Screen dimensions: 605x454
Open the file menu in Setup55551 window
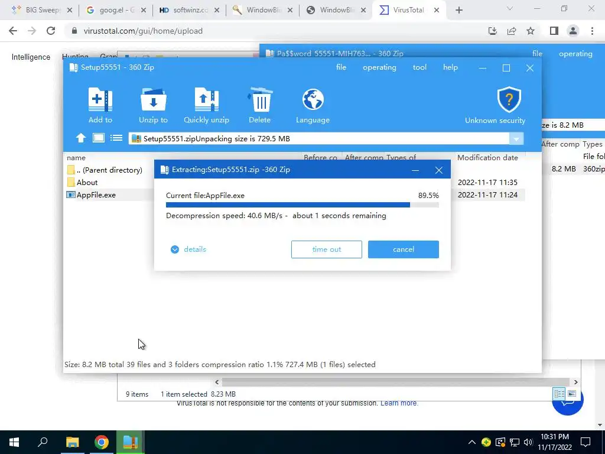341,67
